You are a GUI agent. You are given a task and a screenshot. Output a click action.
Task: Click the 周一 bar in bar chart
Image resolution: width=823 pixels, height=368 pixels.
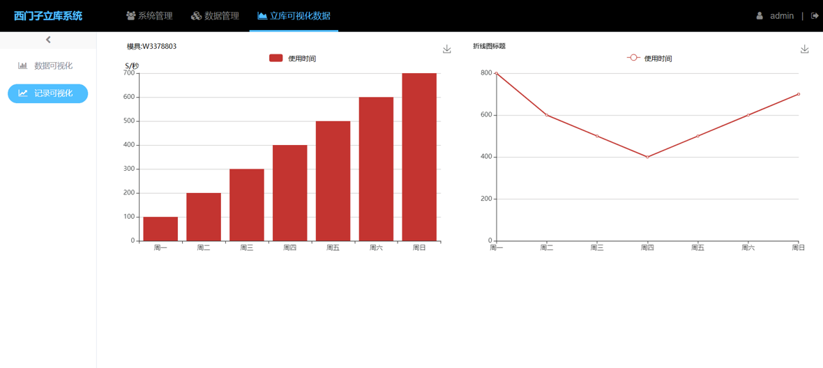point(160,229)
